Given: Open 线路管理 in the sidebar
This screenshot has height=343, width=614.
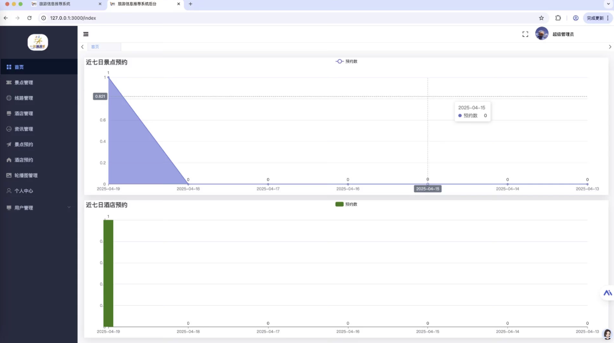Looking at the screenshot, I should pos(39,98).
